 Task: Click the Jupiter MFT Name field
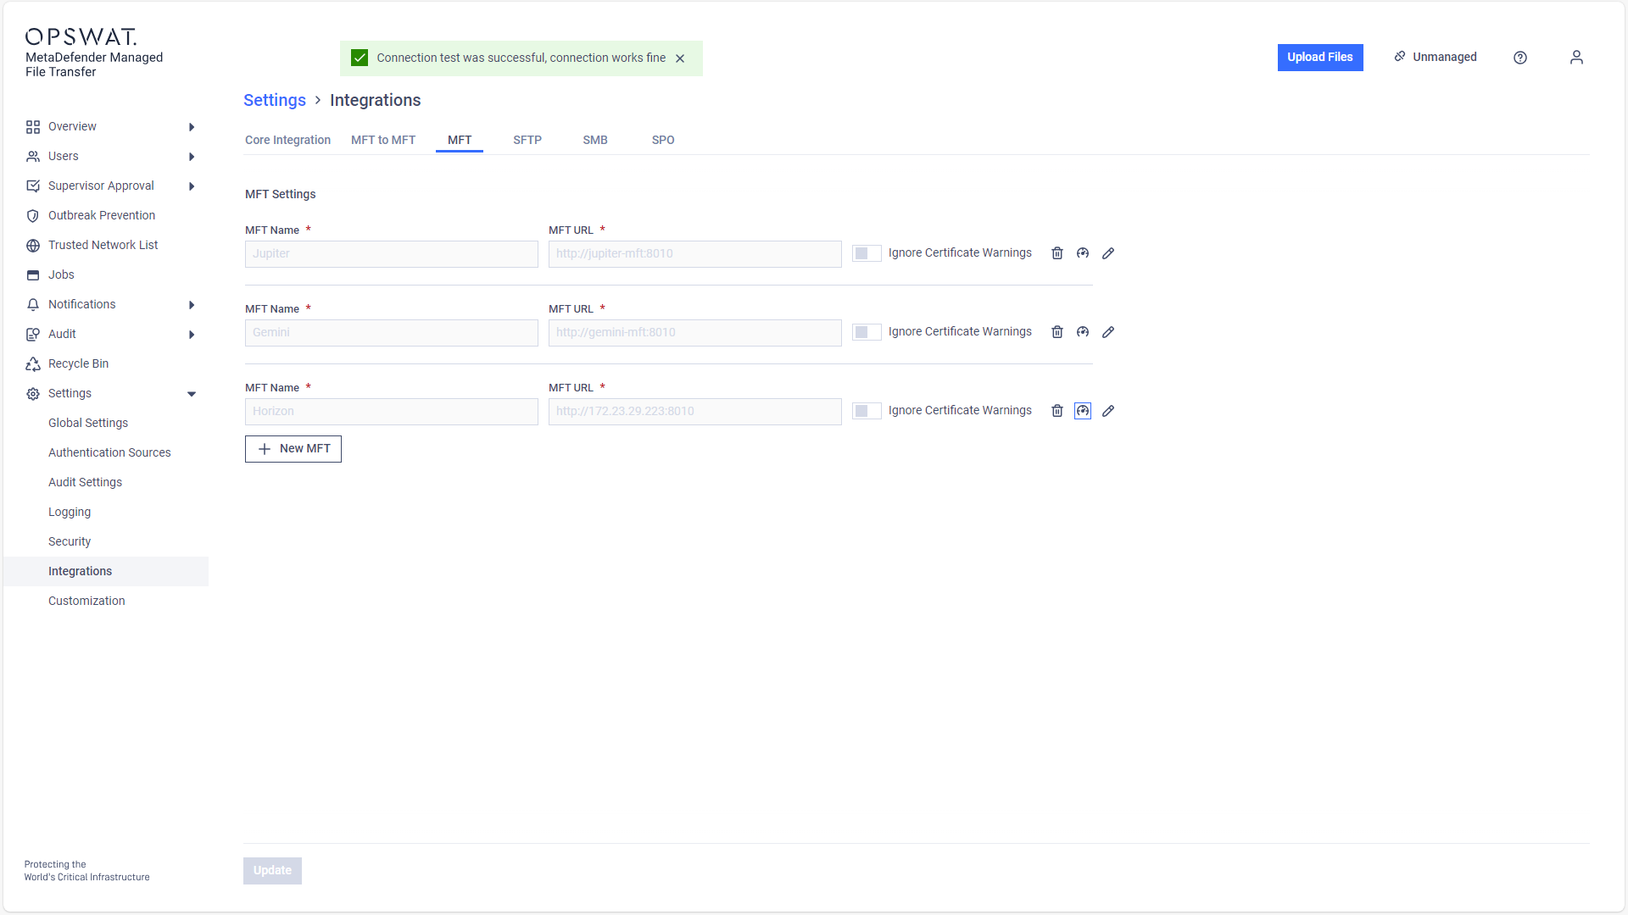392,254
